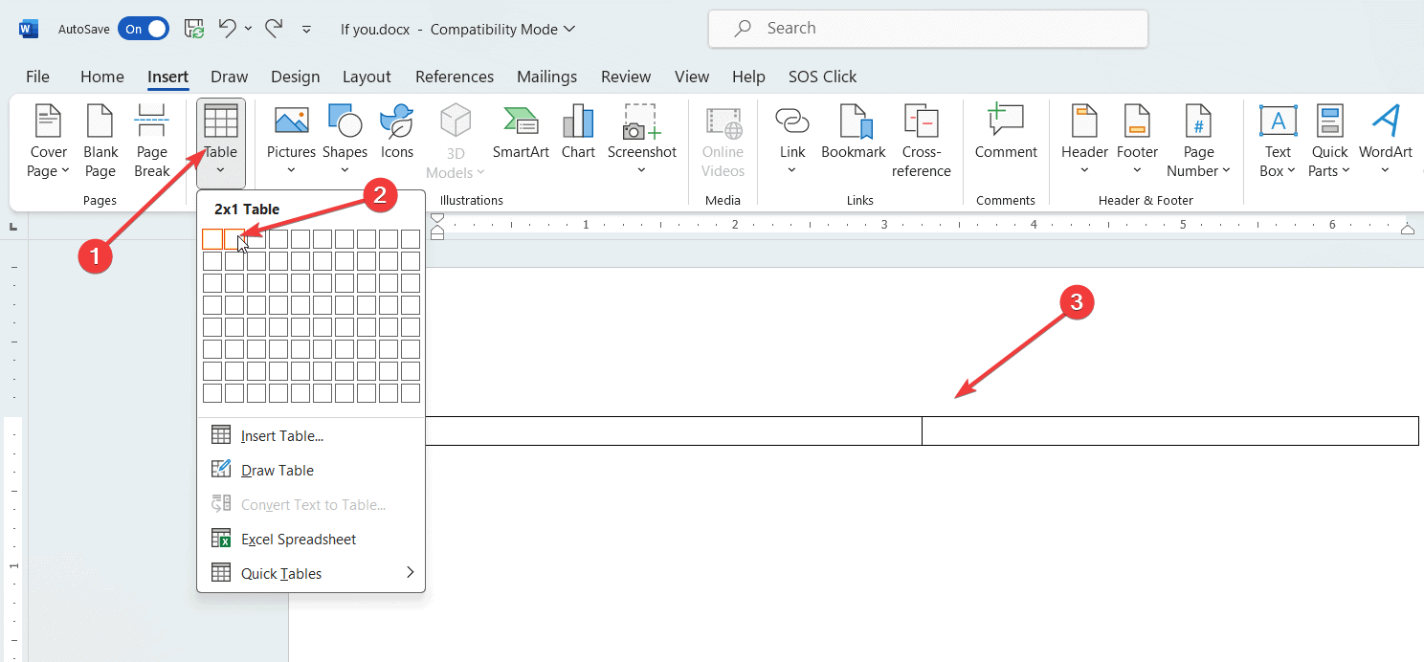Select the first grid cell for 1x1 table

point(212,239)
